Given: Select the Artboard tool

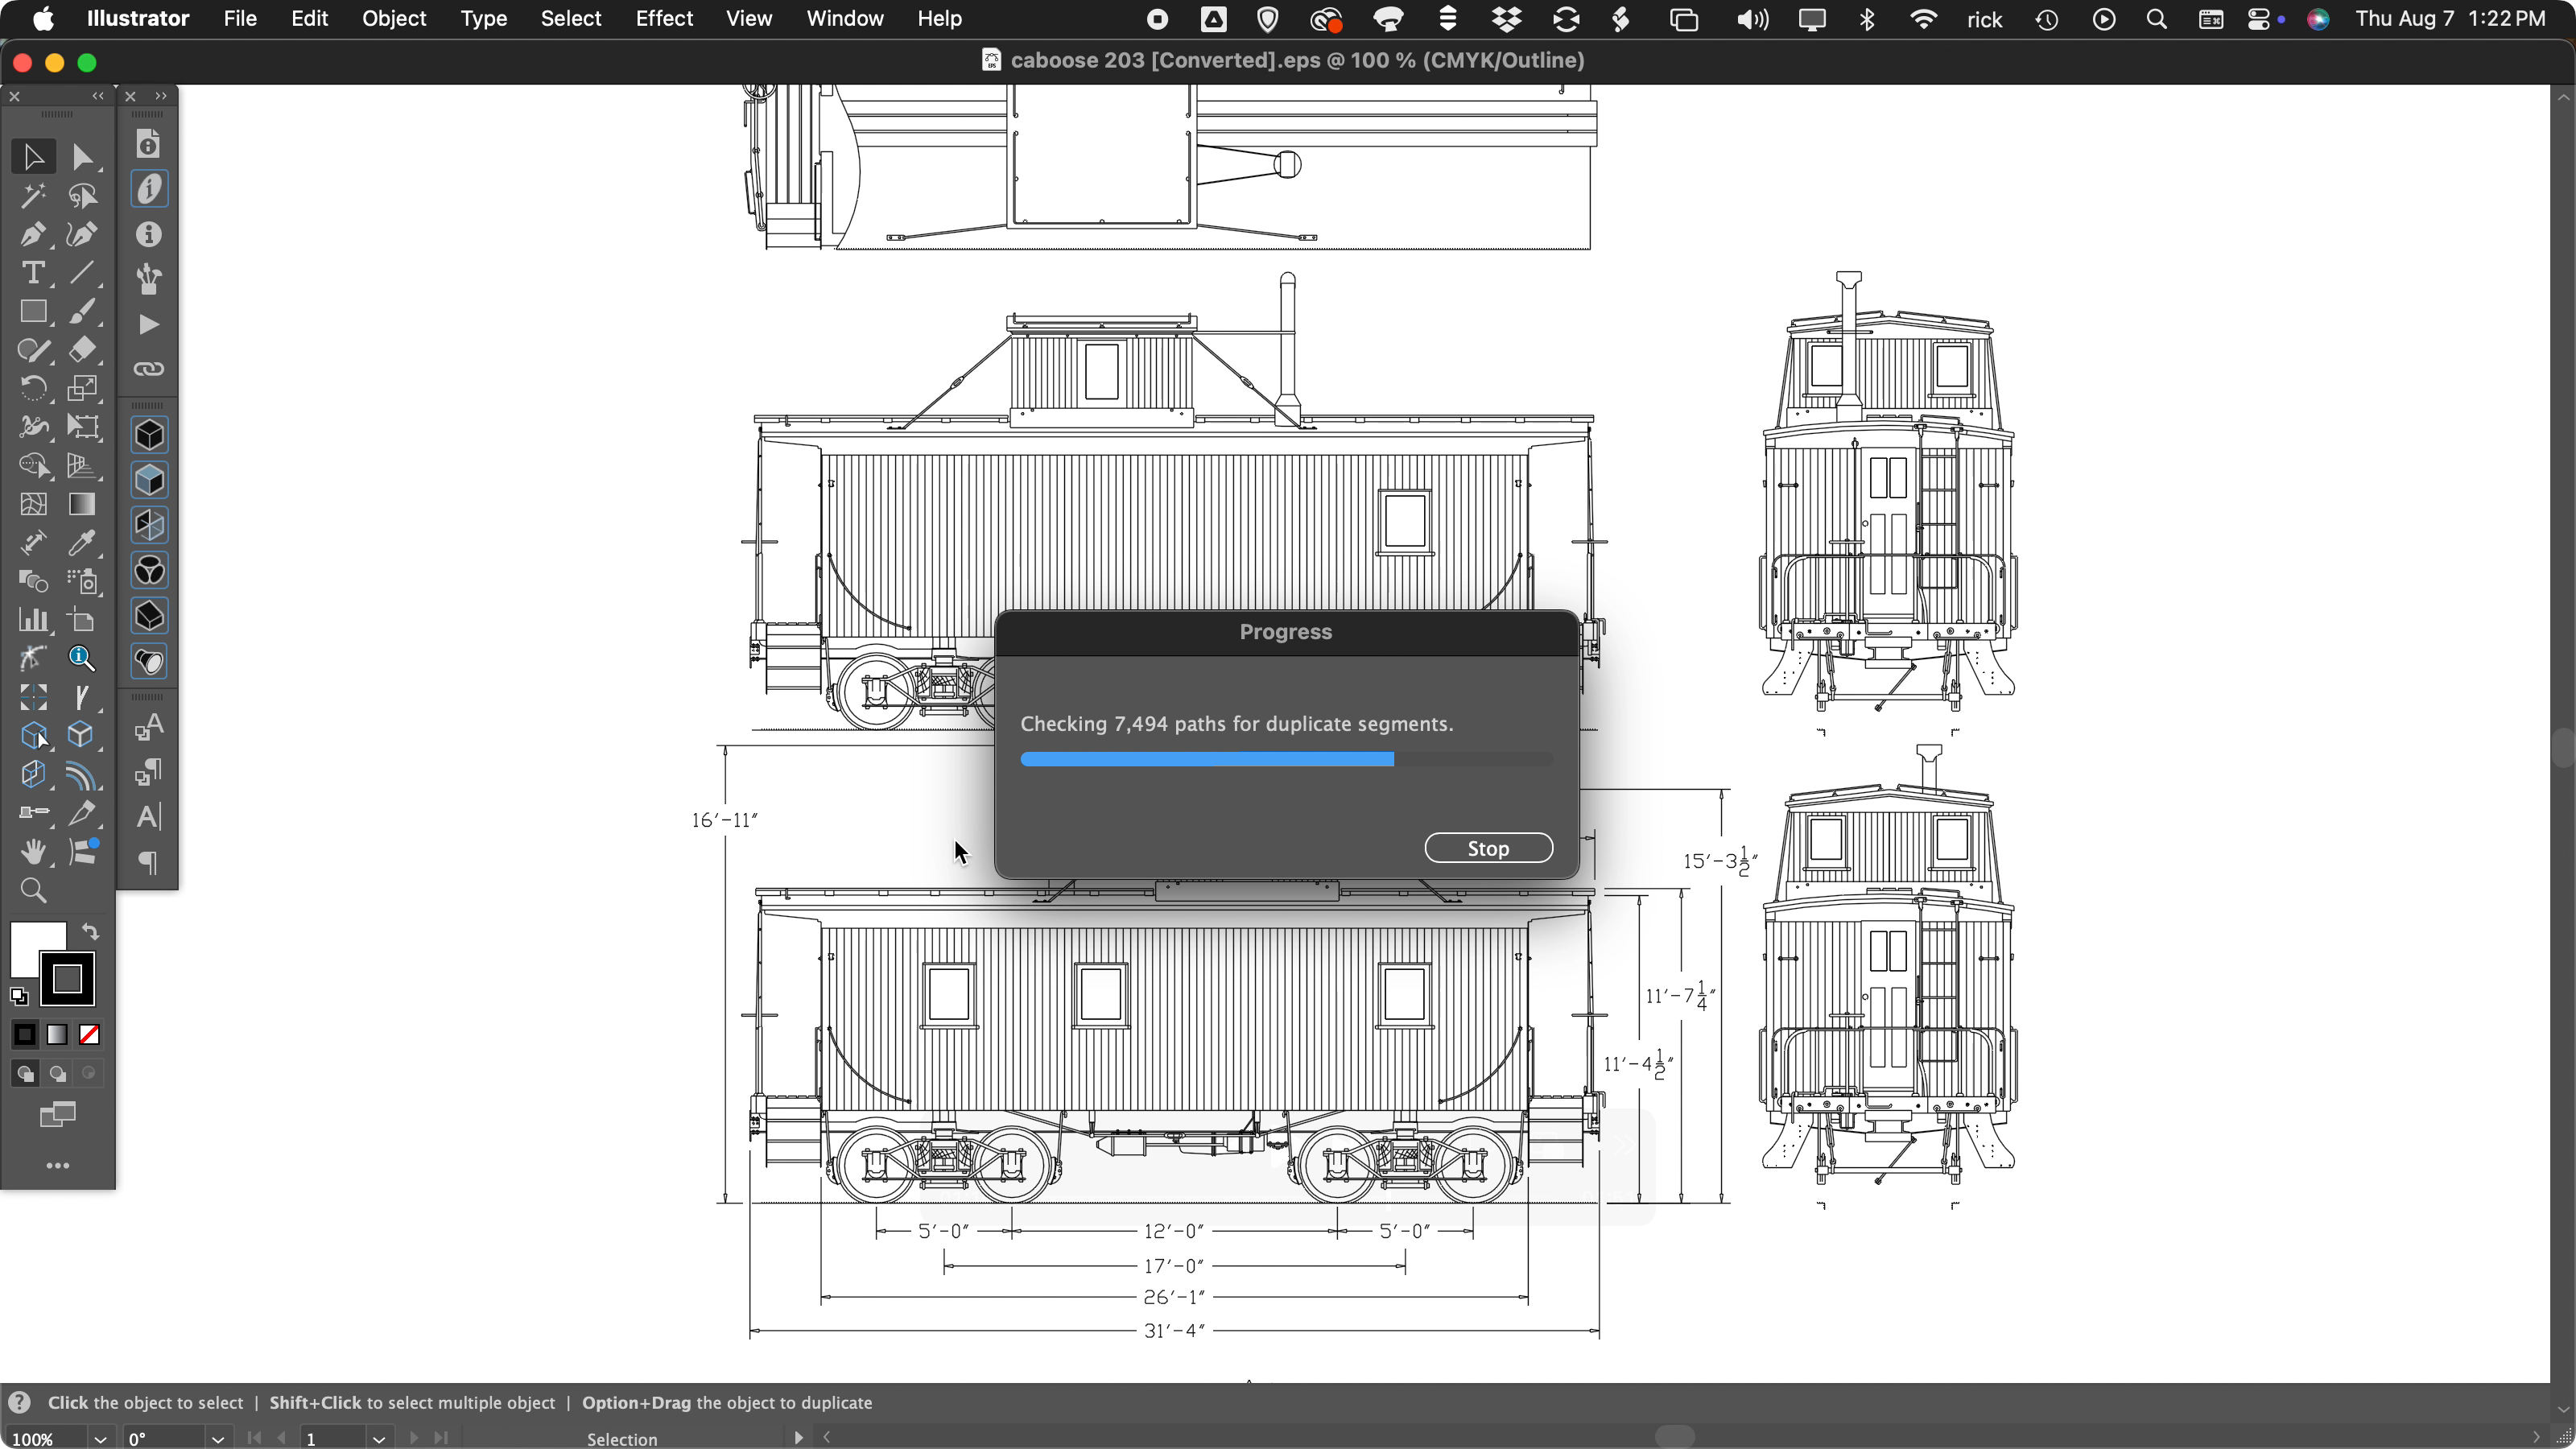Looking at the screenshot, I should tap(82, 620).
